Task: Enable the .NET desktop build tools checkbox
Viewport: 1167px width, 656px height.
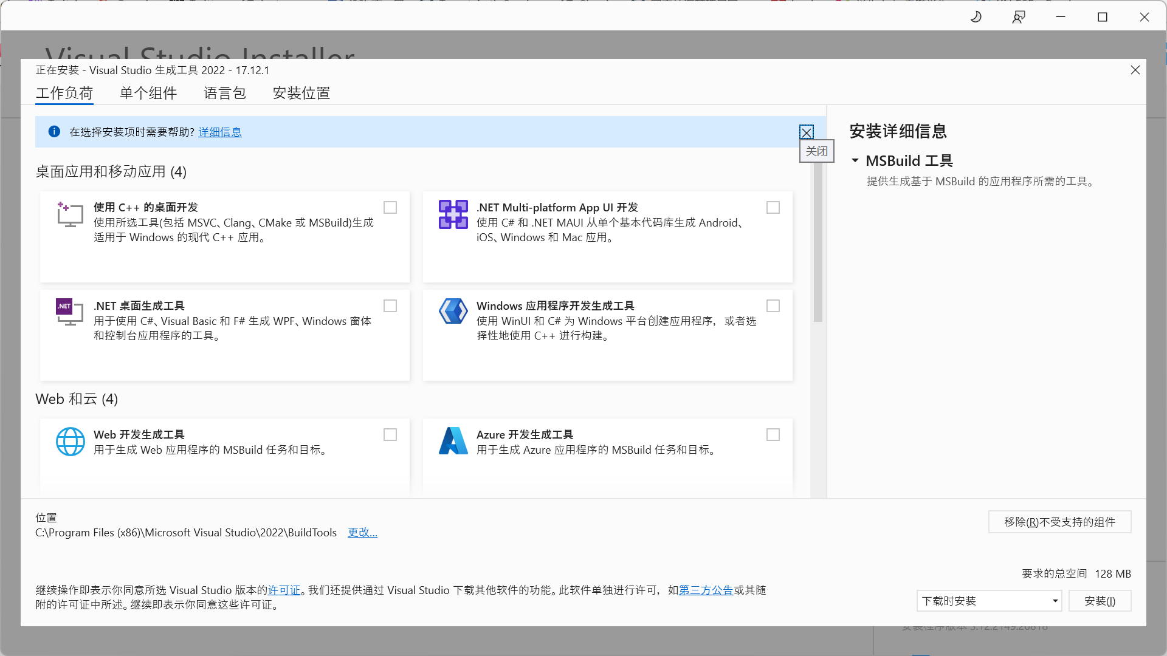Action: click(390, 306)
